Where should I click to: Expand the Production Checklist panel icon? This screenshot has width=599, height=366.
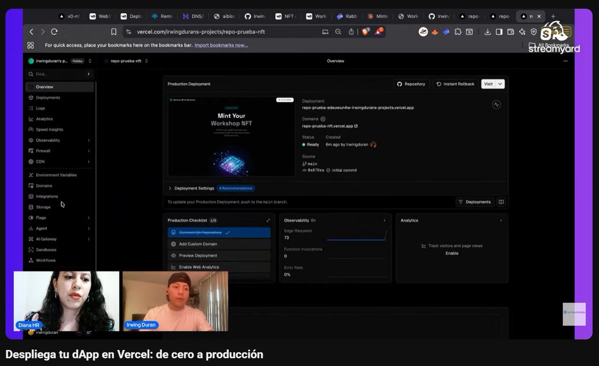268,220
